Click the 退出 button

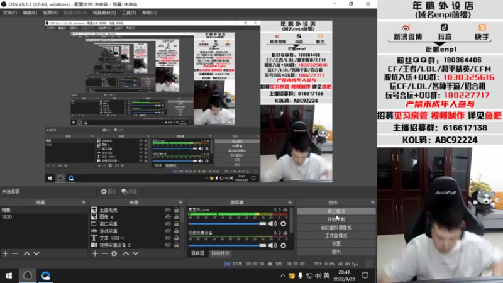(336, 252)
